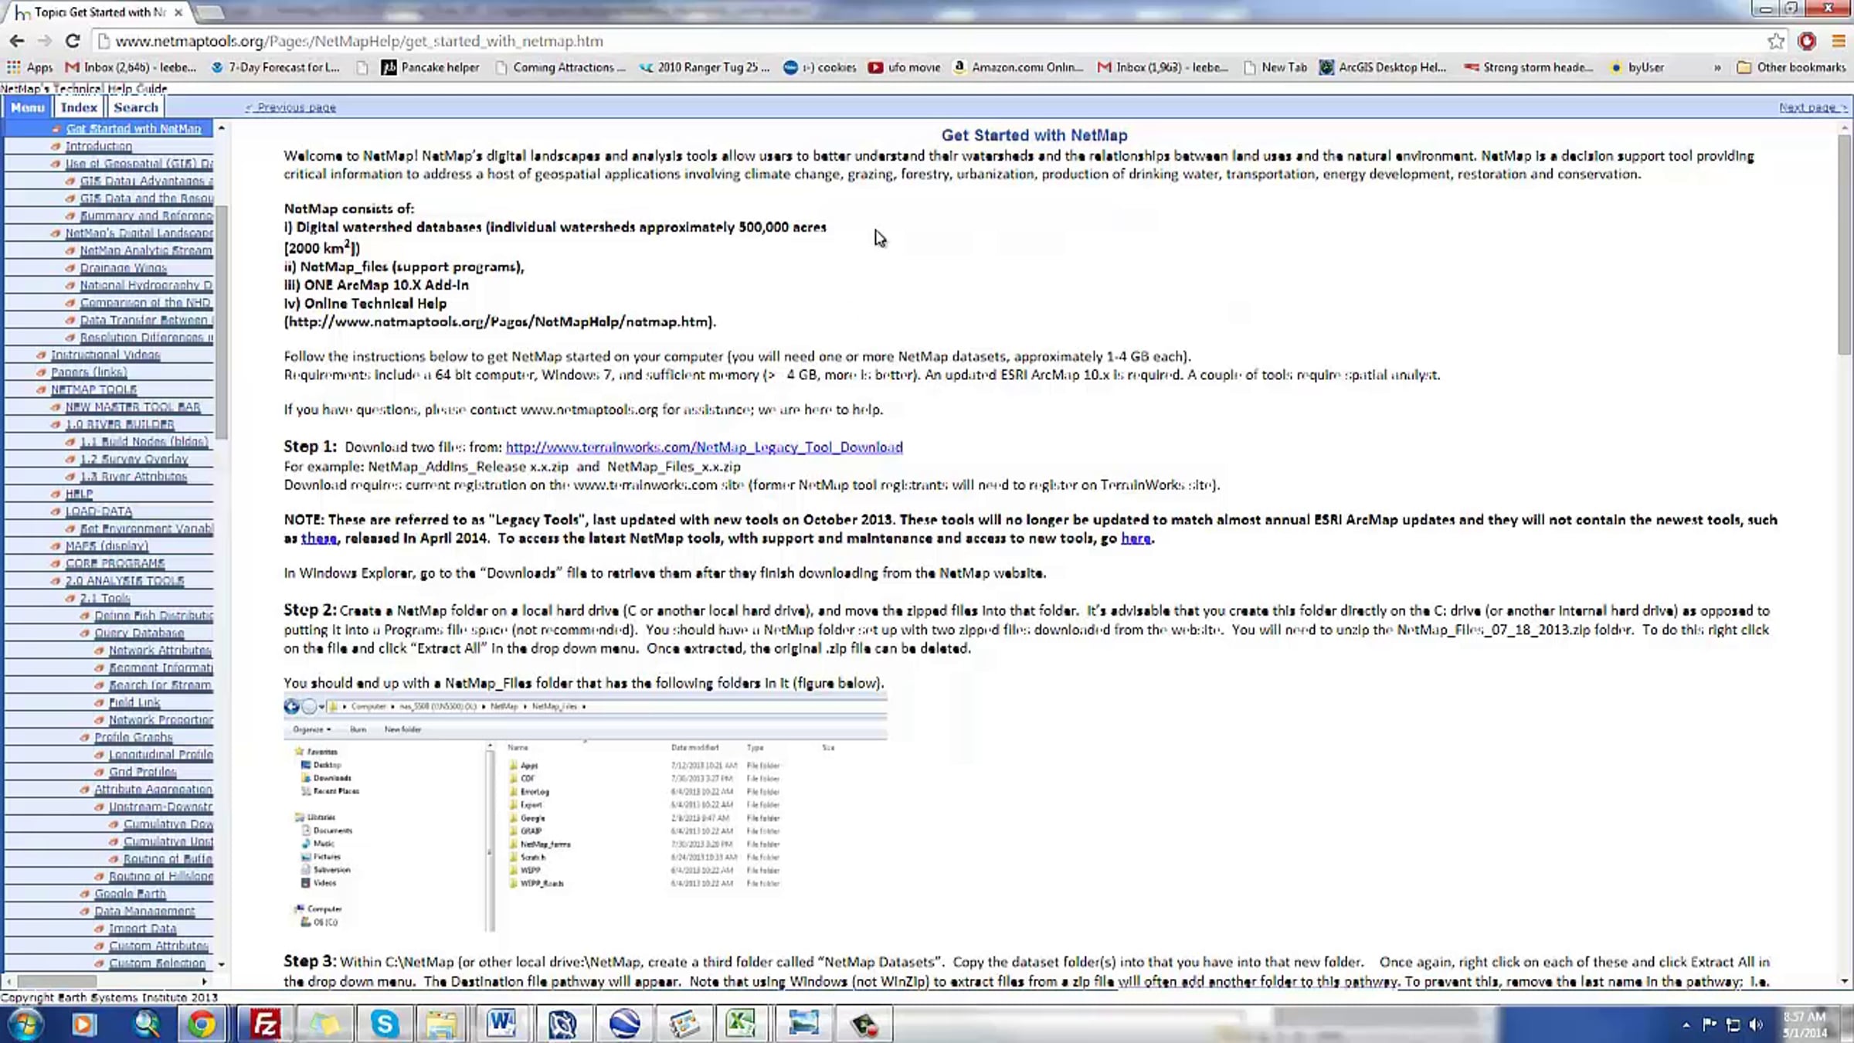Click the tree panel scroll down arrow
1854x1043 pixels.
coord(221,963)
